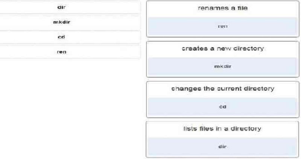Select the placed 'dir' answer in blue slot

[222, 147]
